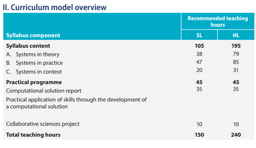The image size is (256, 148).
Task: Click the SL syllabus content value 105
Action: [x=199, y=46]
